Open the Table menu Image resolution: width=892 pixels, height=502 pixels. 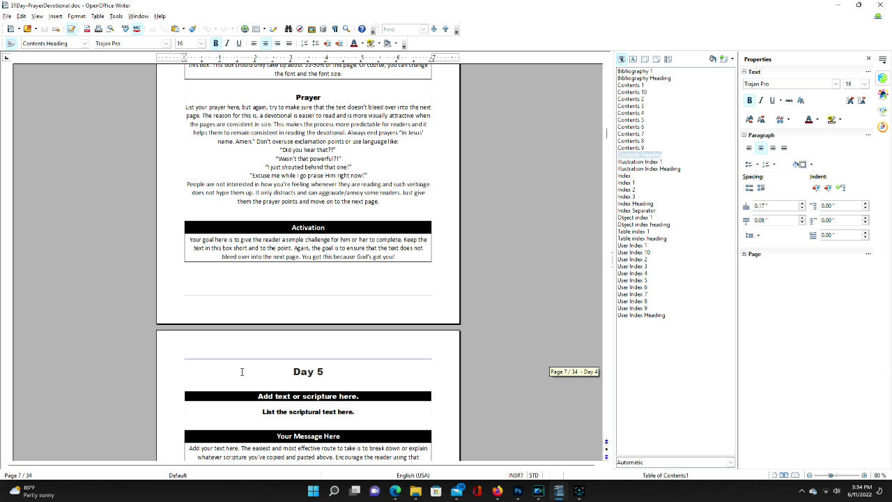(x=98, y=16)
